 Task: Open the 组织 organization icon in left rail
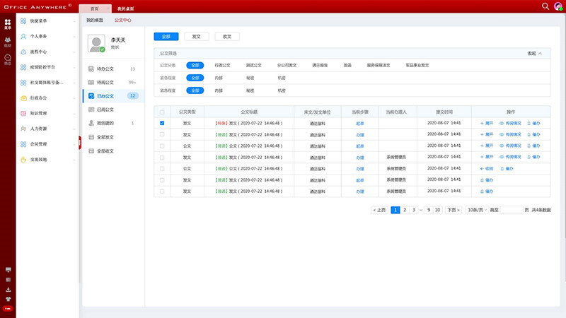coord(8,40)
